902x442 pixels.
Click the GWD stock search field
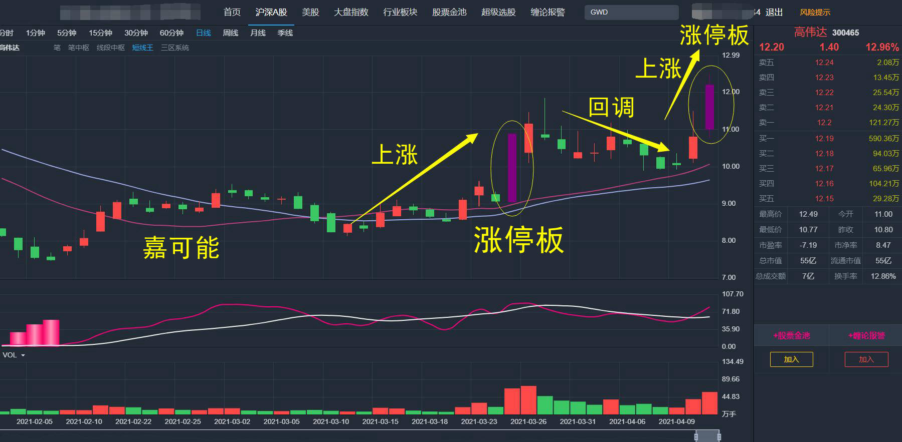tap(631, 12)
